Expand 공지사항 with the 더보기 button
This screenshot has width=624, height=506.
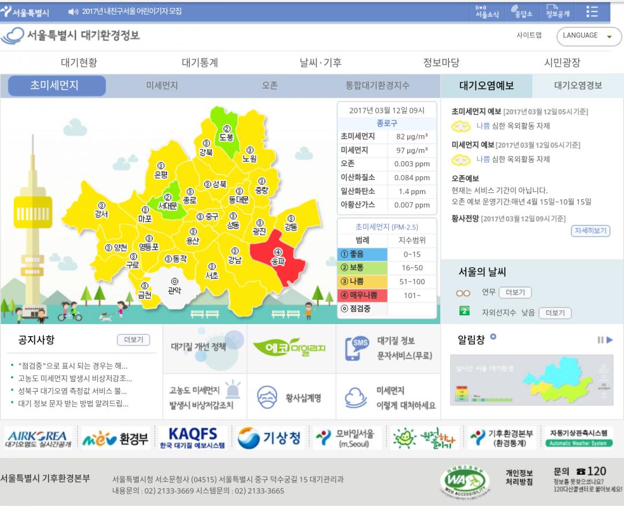[x=133, y=340]
